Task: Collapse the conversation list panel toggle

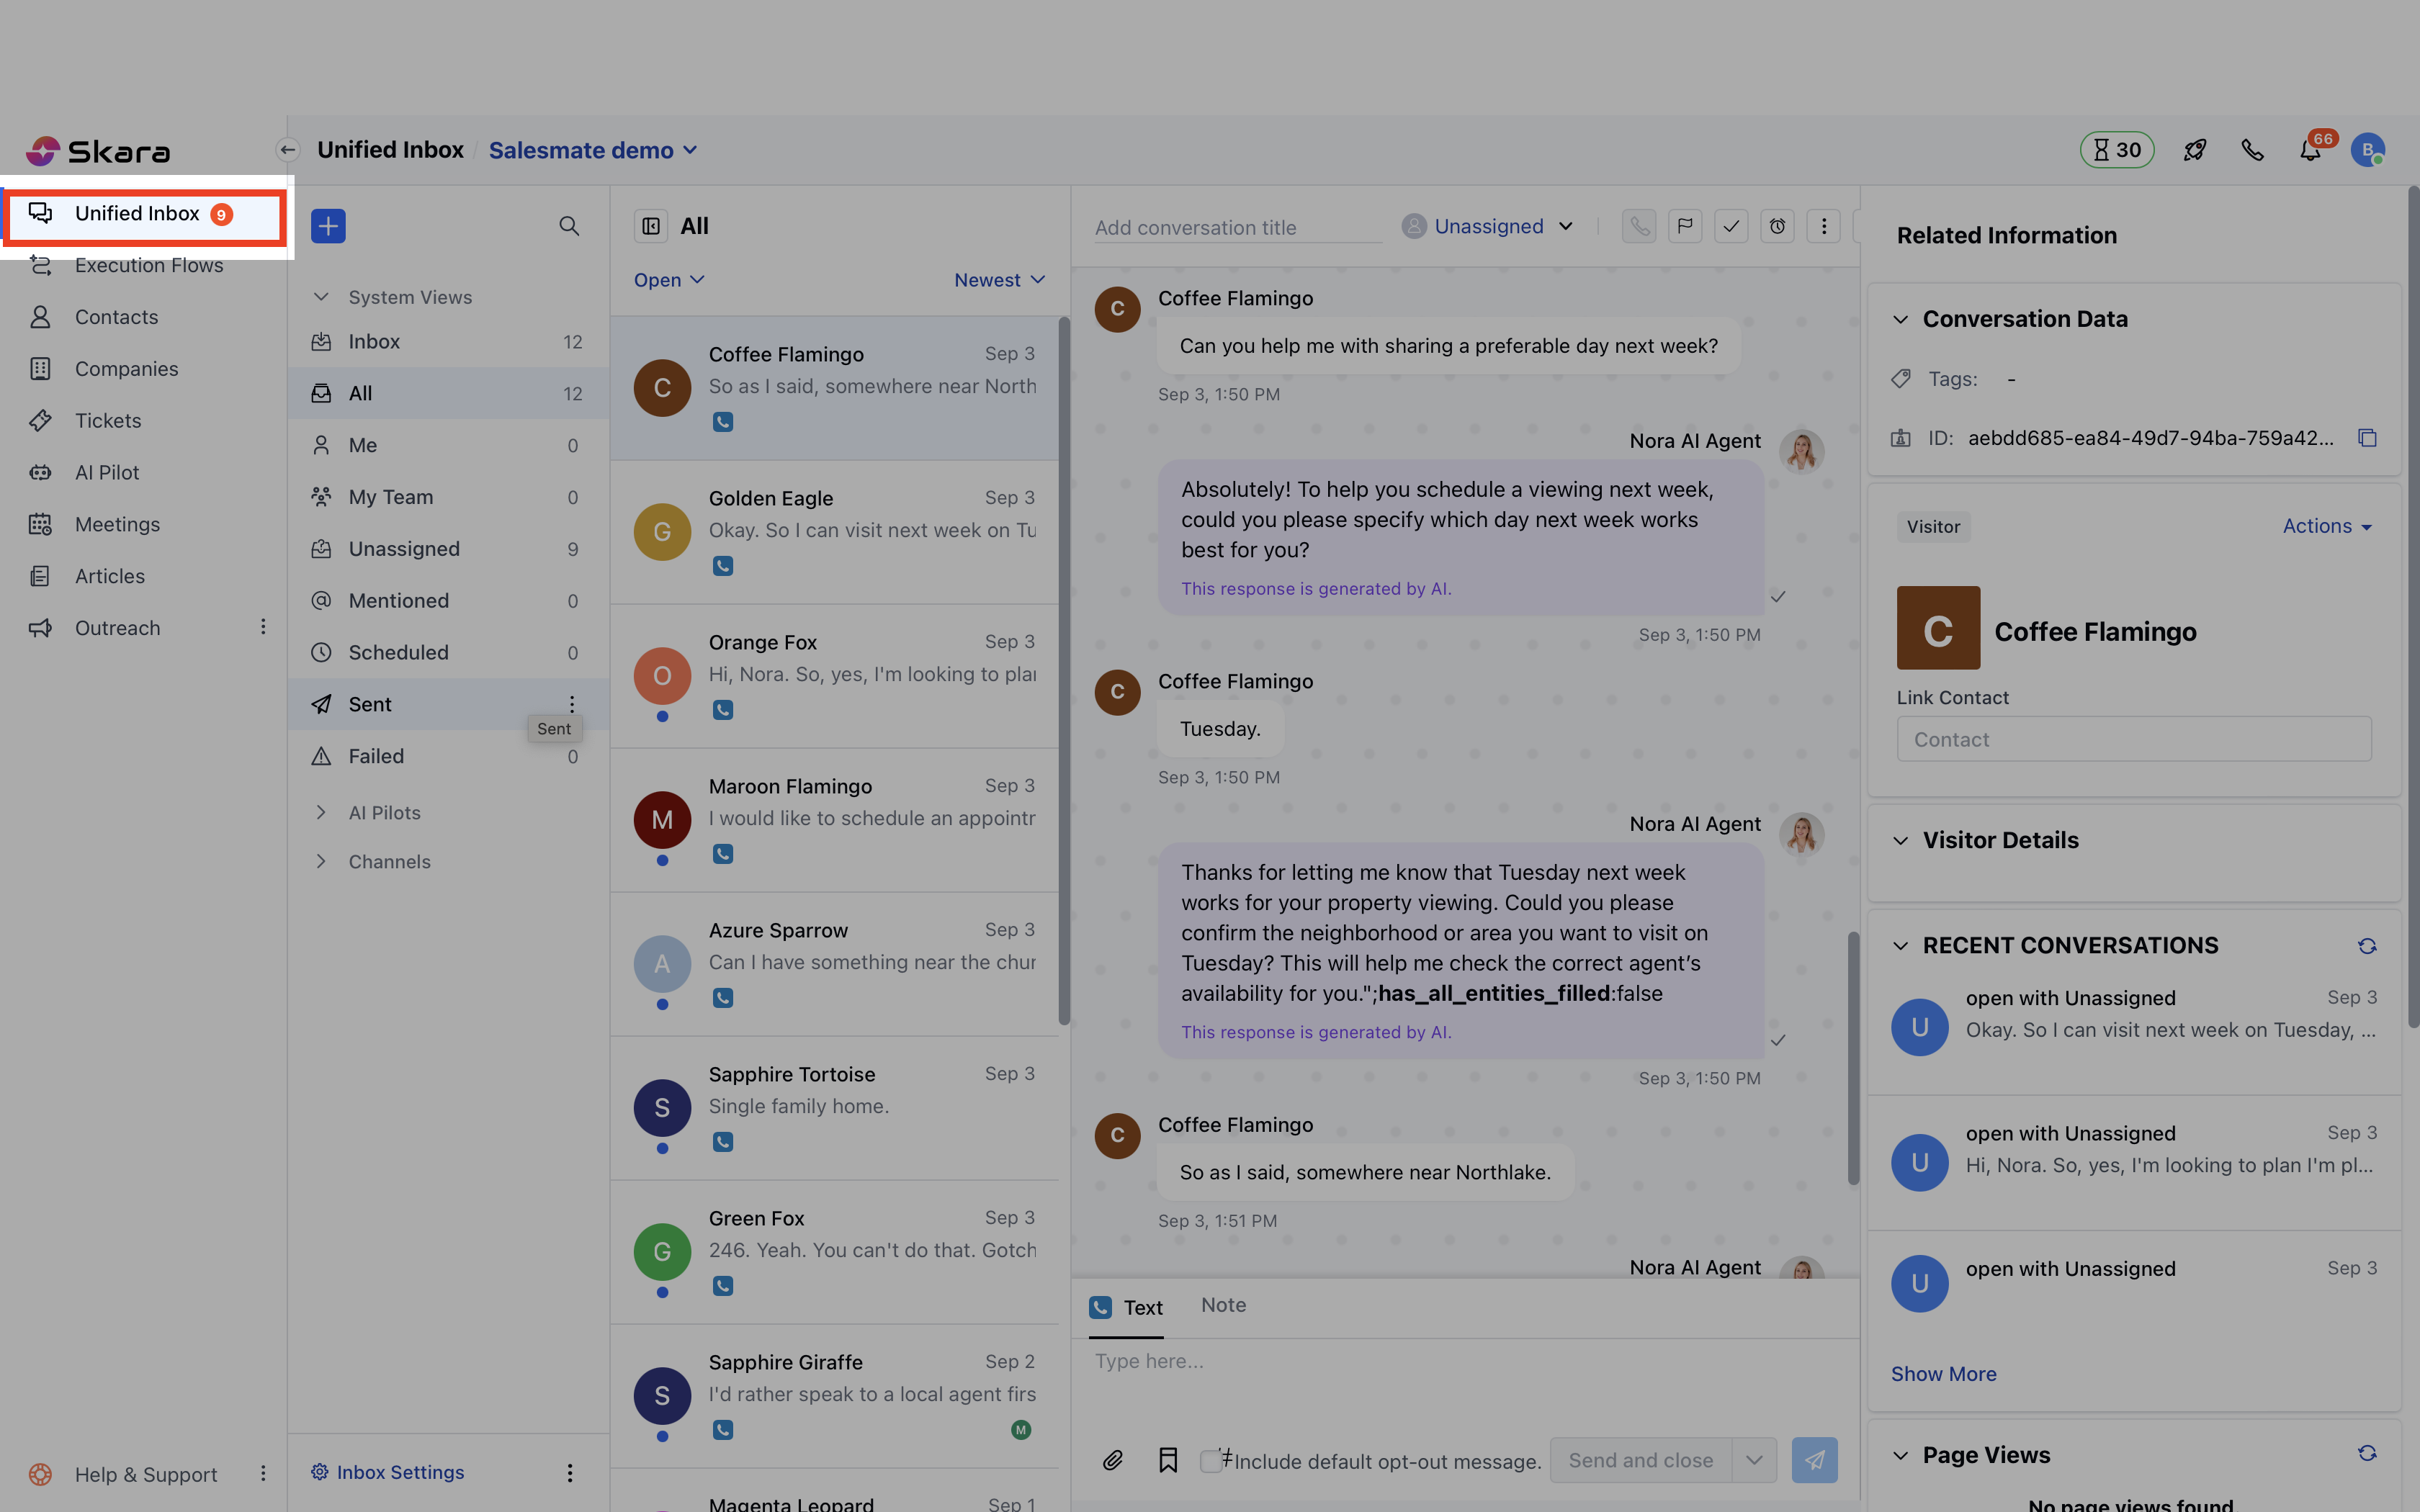Action: pyautogui.click(x=651, y=225)
